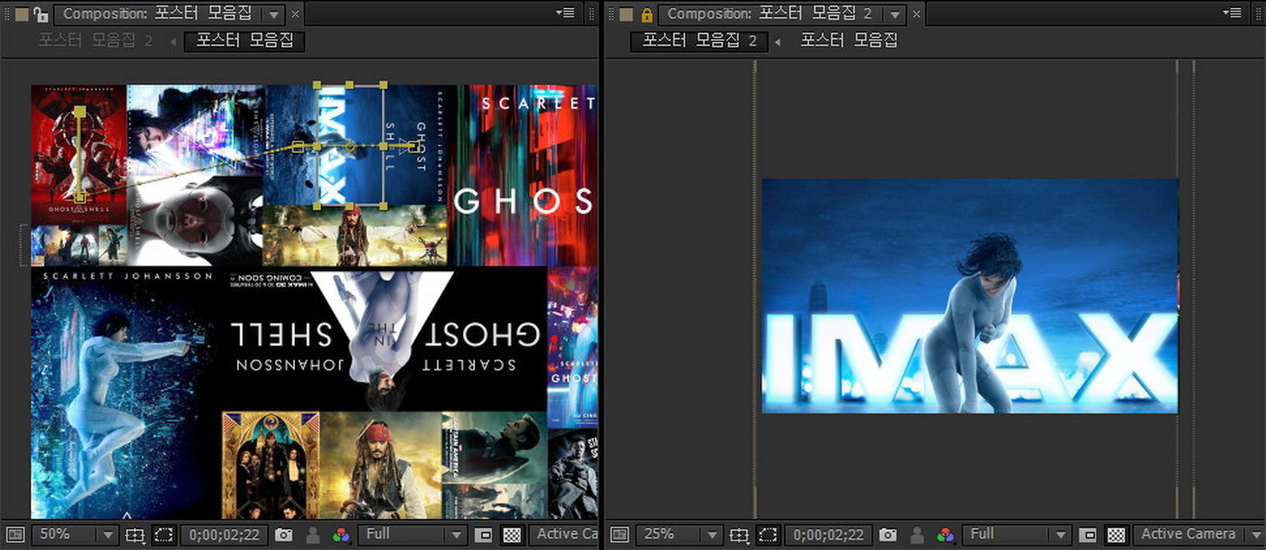Open the left panel options menu
Viewport: 1266px width, 550px height.
(x=566, y=12)
